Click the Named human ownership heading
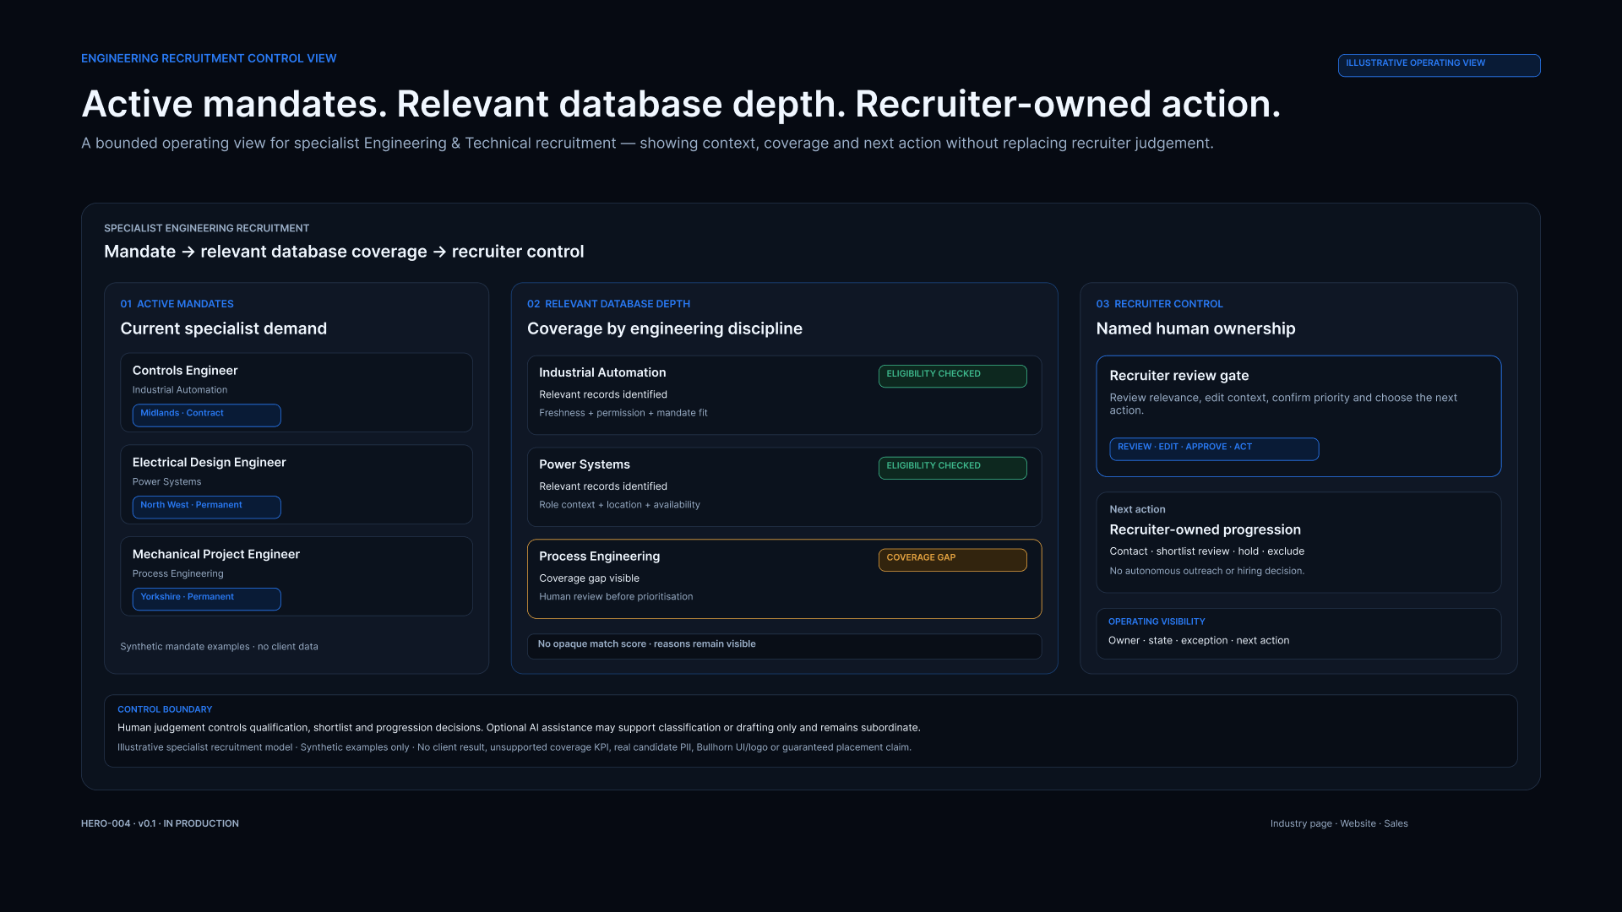This screenshot has height=912, width=1622. [x=1195, y=328]
